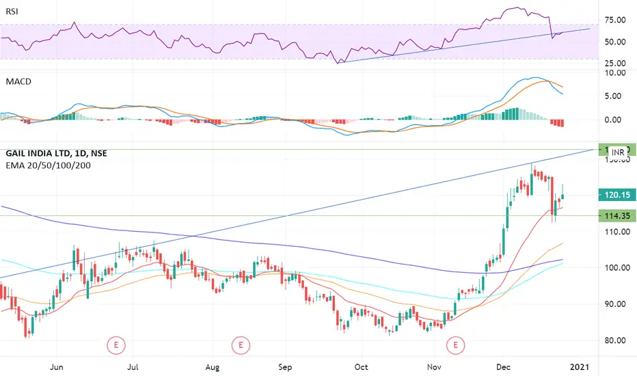Click the 2021 label on time axis
The width and height of the screenshot is (637, 376).
click(580, 367)
